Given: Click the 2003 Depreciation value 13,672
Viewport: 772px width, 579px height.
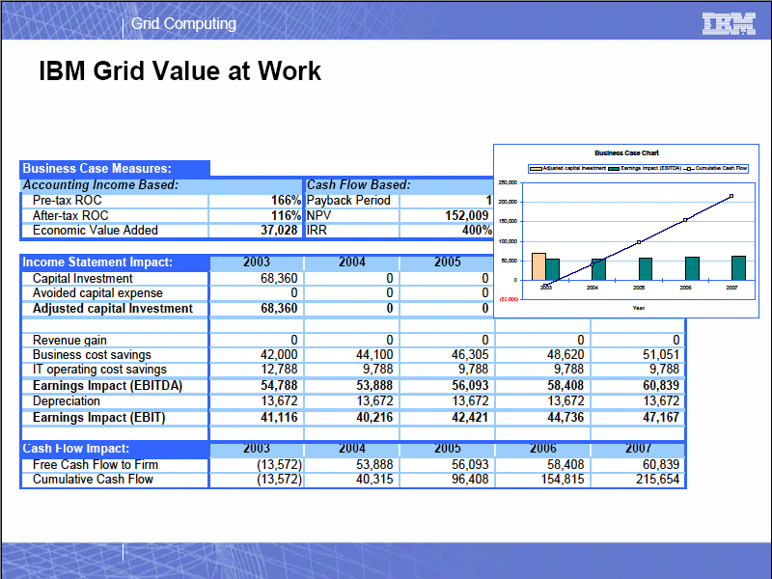Looking at the screenshot, I should (x=279, y=401).
